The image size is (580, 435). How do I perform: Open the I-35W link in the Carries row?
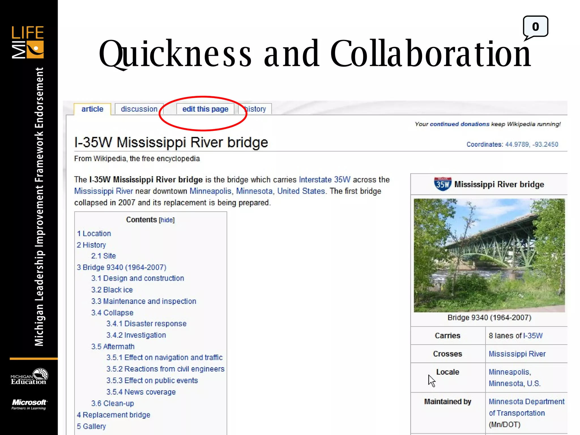(533, 336)
